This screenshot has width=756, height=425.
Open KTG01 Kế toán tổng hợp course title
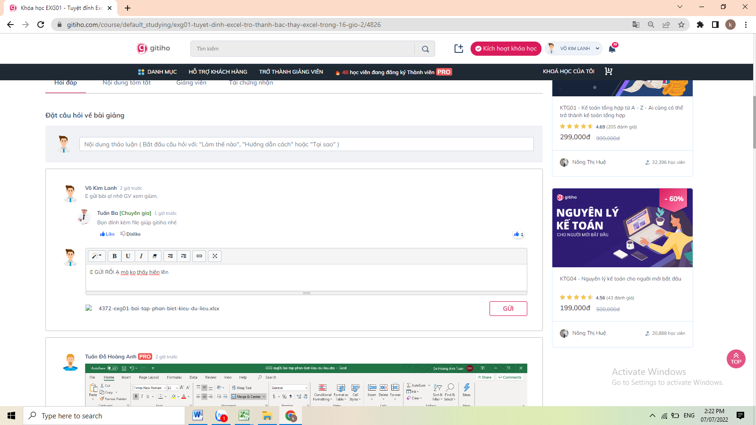(x=621, y=111)
